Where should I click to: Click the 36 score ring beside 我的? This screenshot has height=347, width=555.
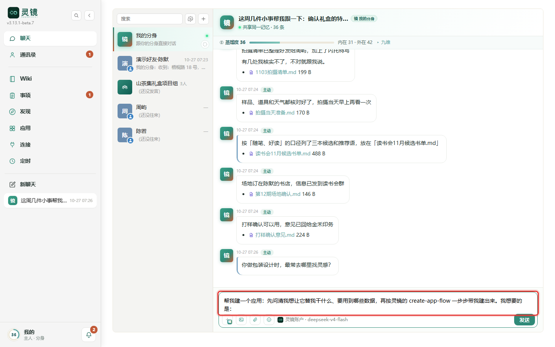click(x=14, y=335)
